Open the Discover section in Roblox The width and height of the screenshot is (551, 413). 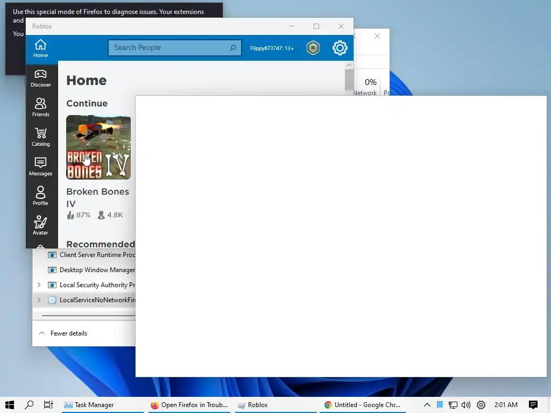coord(41,79)
